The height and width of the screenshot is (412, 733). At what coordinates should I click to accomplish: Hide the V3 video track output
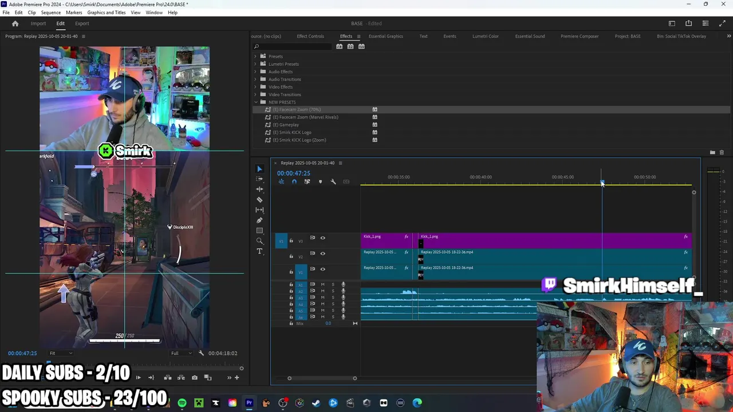[322, 238]
